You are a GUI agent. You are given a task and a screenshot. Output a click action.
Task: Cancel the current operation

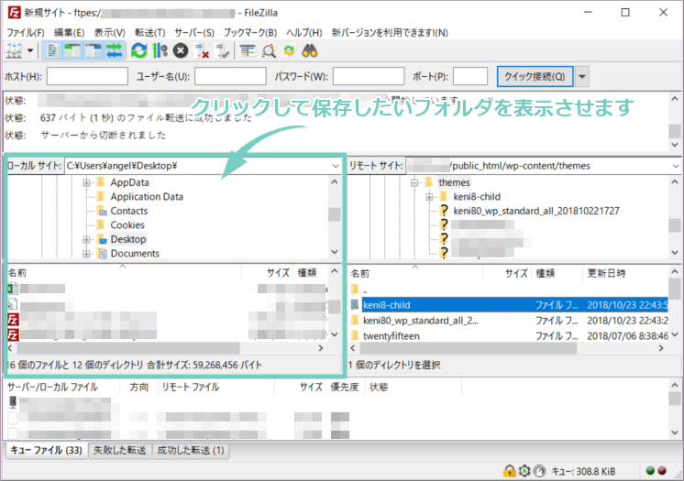(x=180, y=51)
